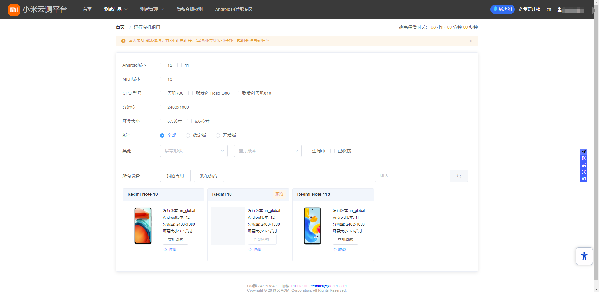Click 首页 breadcrumb link
This screenshot has height=292, width=599.
pos(120,27)
